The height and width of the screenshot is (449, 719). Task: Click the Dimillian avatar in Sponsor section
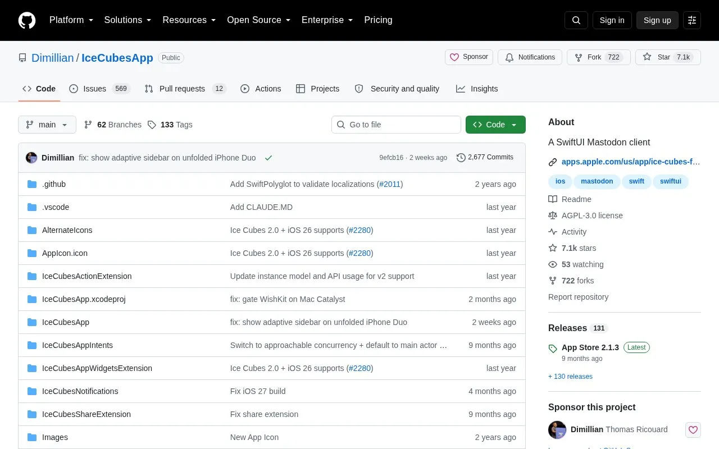[x=557, y=430]
